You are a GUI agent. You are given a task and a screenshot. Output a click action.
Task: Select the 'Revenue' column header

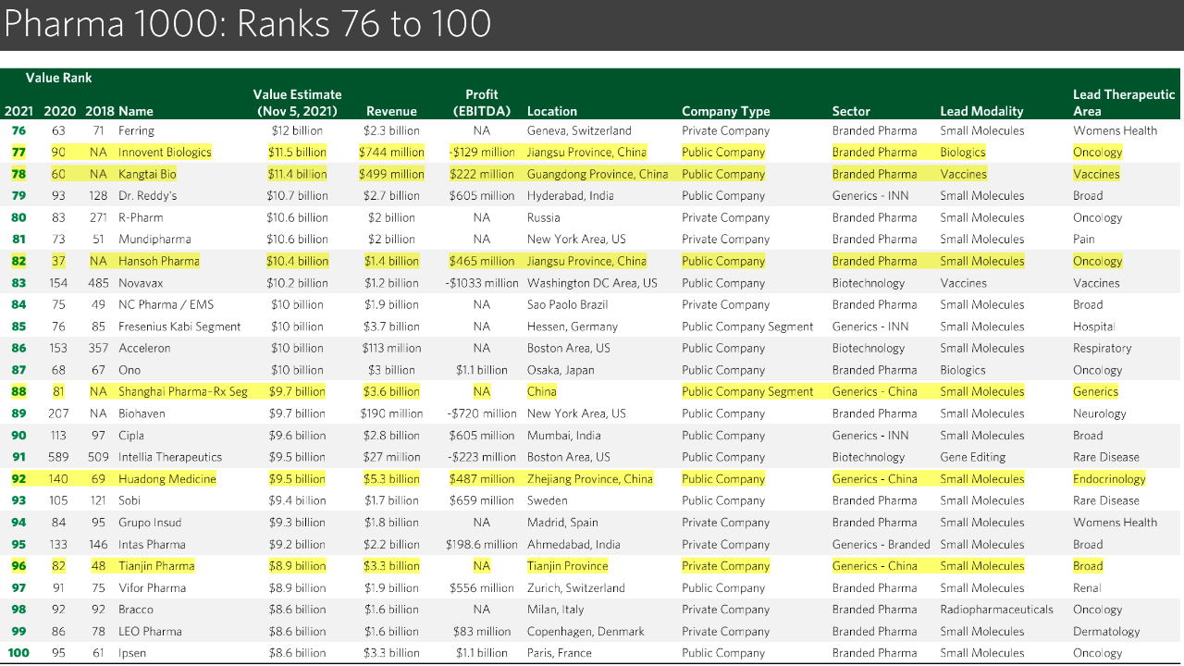(x=391, y=111)
